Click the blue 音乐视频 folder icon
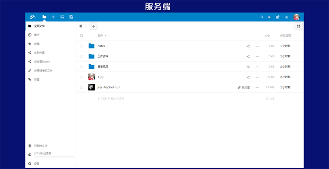 coord(92,66)
